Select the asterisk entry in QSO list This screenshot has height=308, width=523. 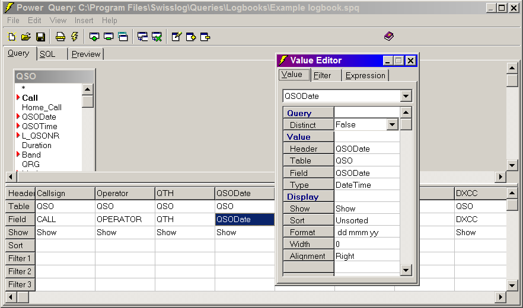click(x=23, y=88)
